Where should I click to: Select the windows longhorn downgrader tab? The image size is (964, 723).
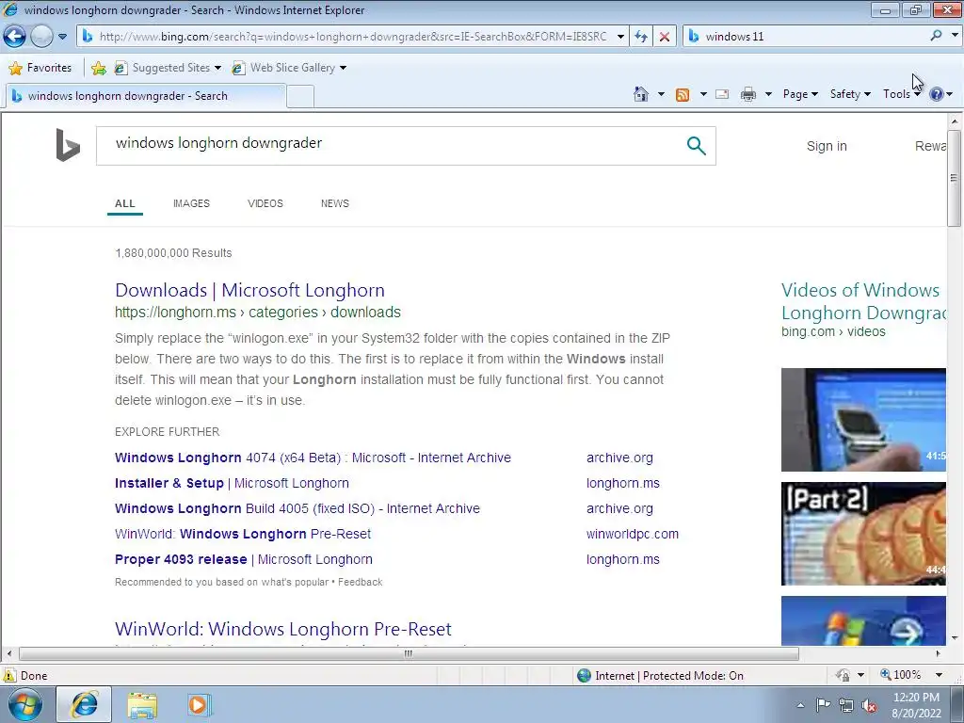(x=146, y=96)
